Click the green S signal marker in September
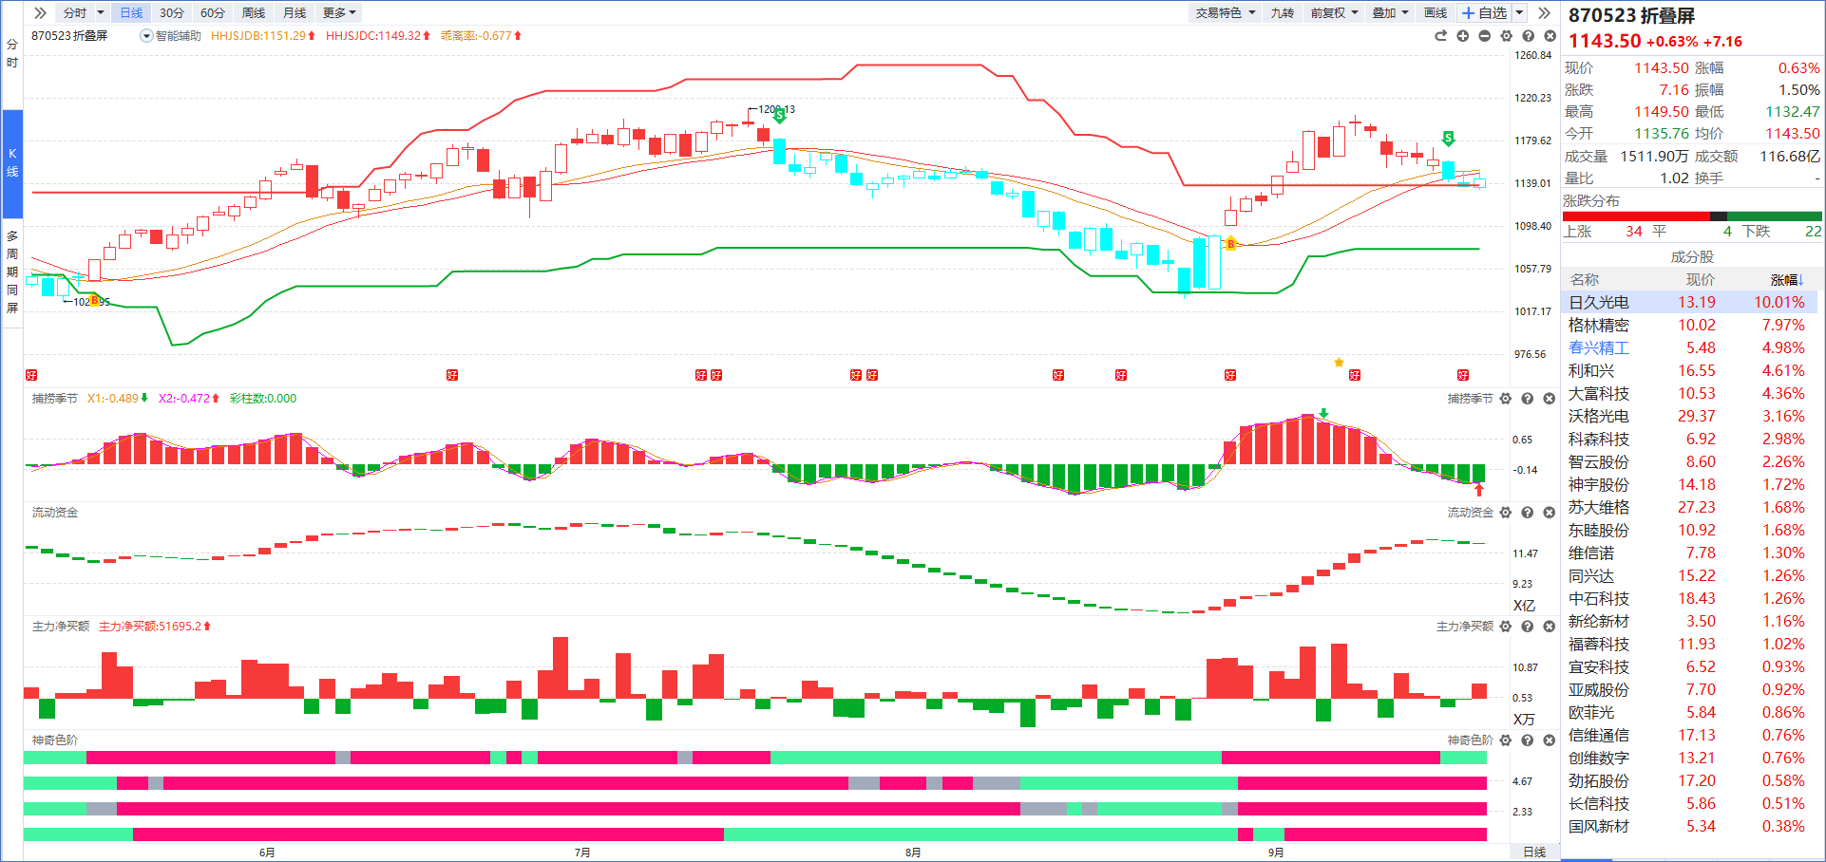Viewport: 1826px width, 862px height. [1448, 139]
